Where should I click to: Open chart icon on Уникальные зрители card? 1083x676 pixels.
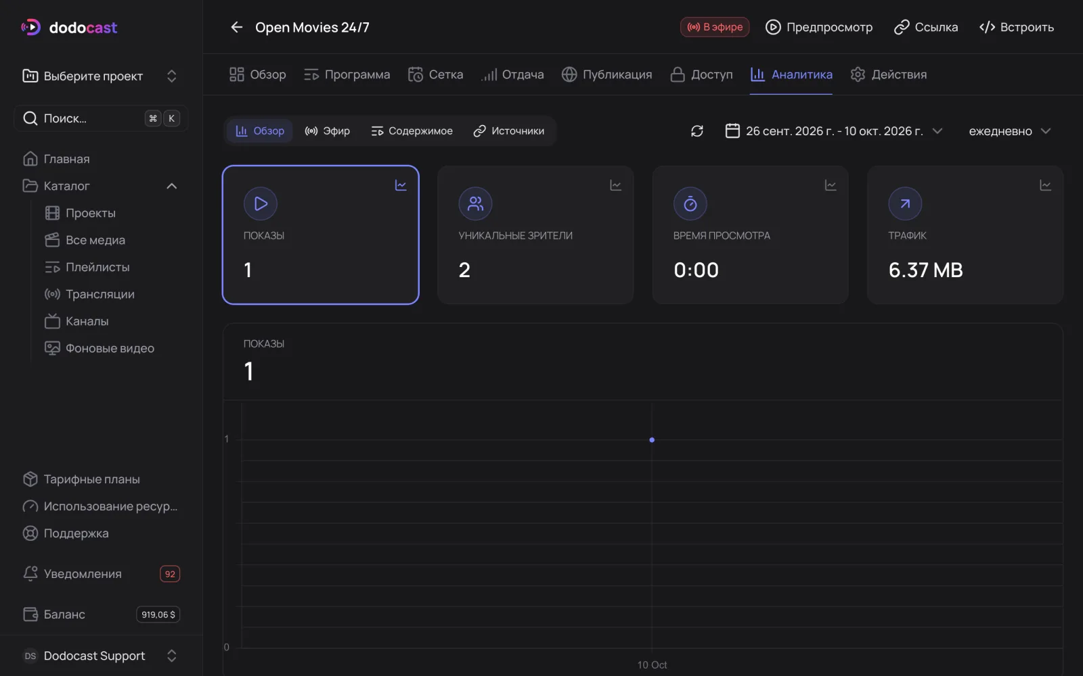click(615, 185)
